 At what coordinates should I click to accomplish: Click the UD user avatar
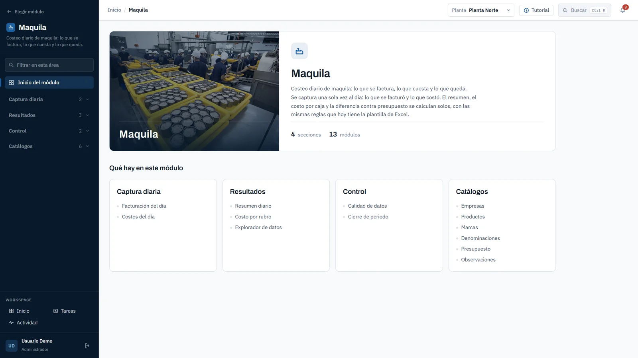pos(12,346)
